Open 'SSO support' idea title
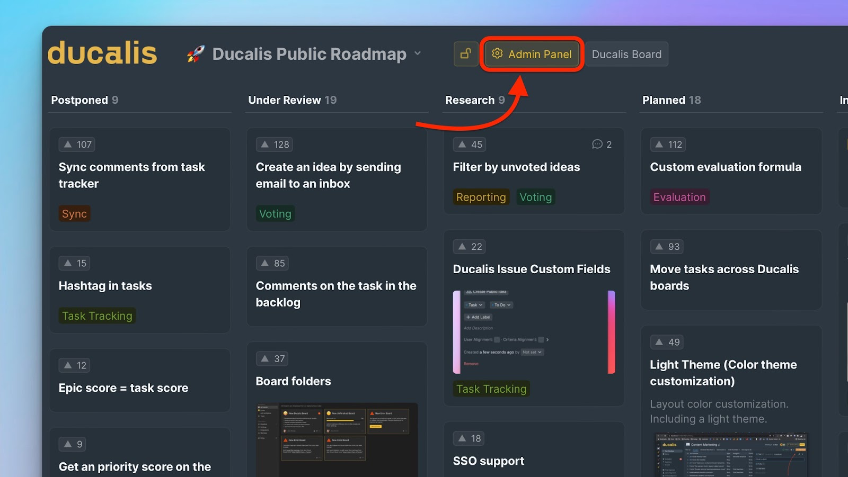Image resolution: width=848 pixels, height=477 pixels. click(x=488, y=461)
